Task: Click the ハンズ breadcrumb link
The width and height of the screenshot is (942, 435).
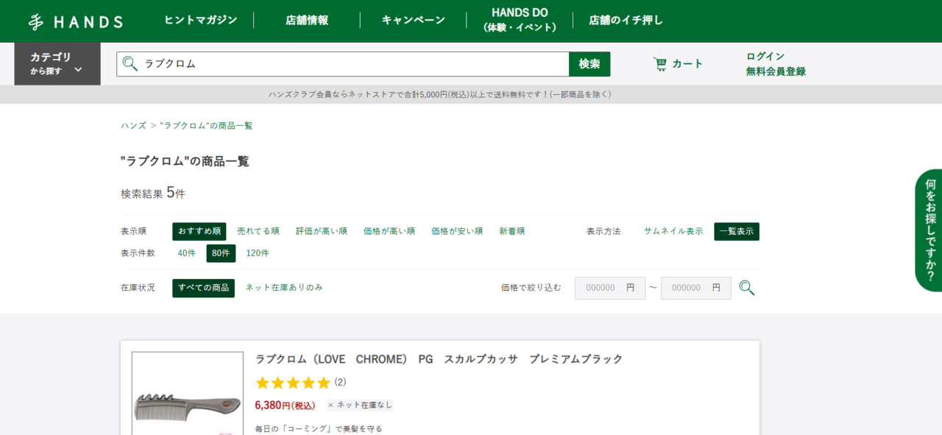Action: click(134, 126)
